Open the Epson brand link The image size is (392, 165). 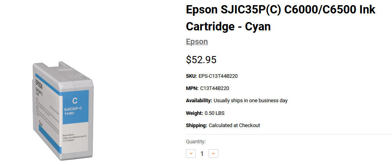pos(197,41)
